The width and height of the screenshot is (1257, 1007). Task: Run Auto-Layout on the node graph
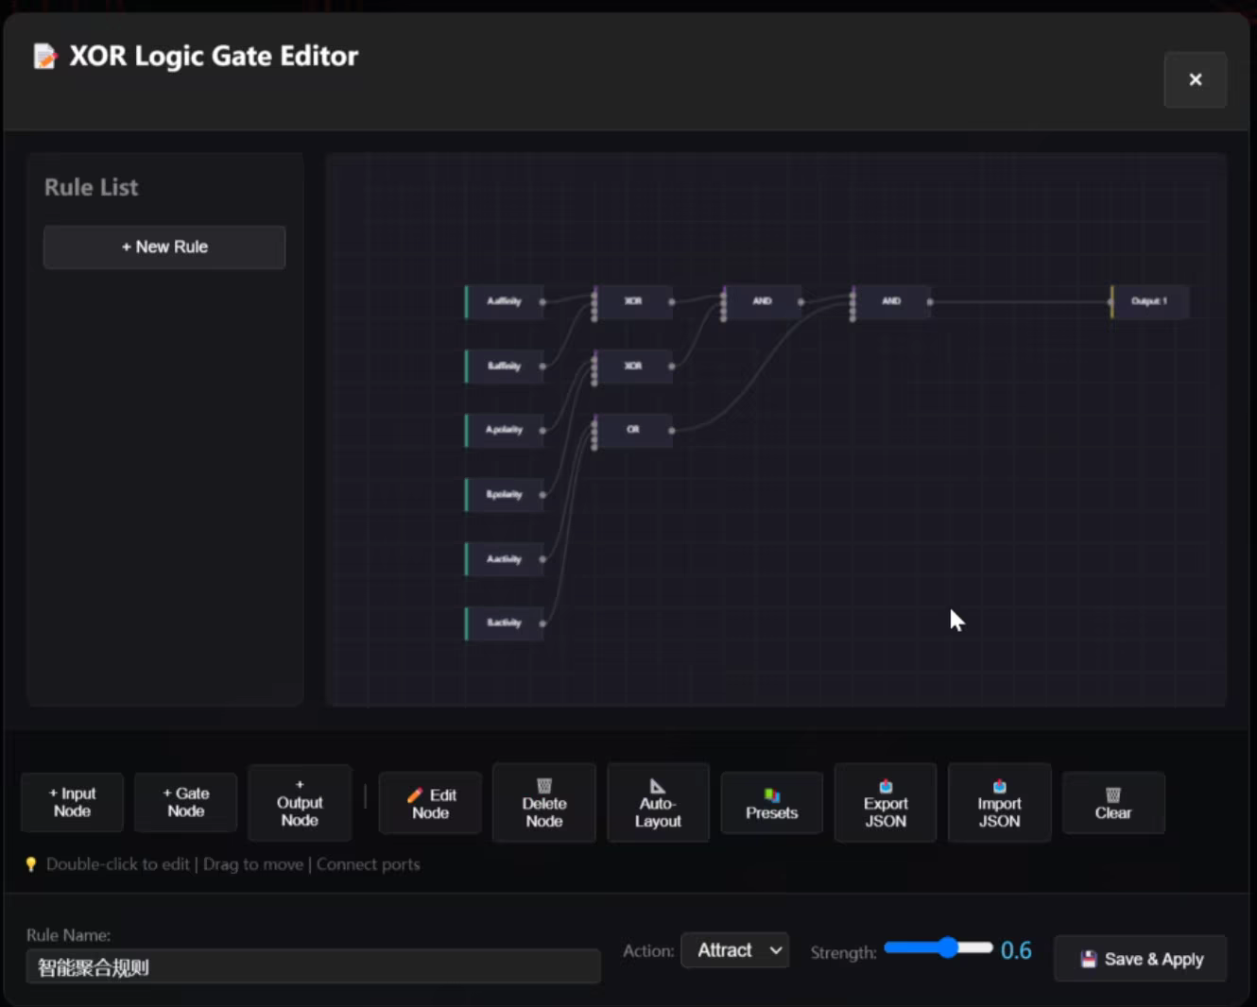coord(658,803)
